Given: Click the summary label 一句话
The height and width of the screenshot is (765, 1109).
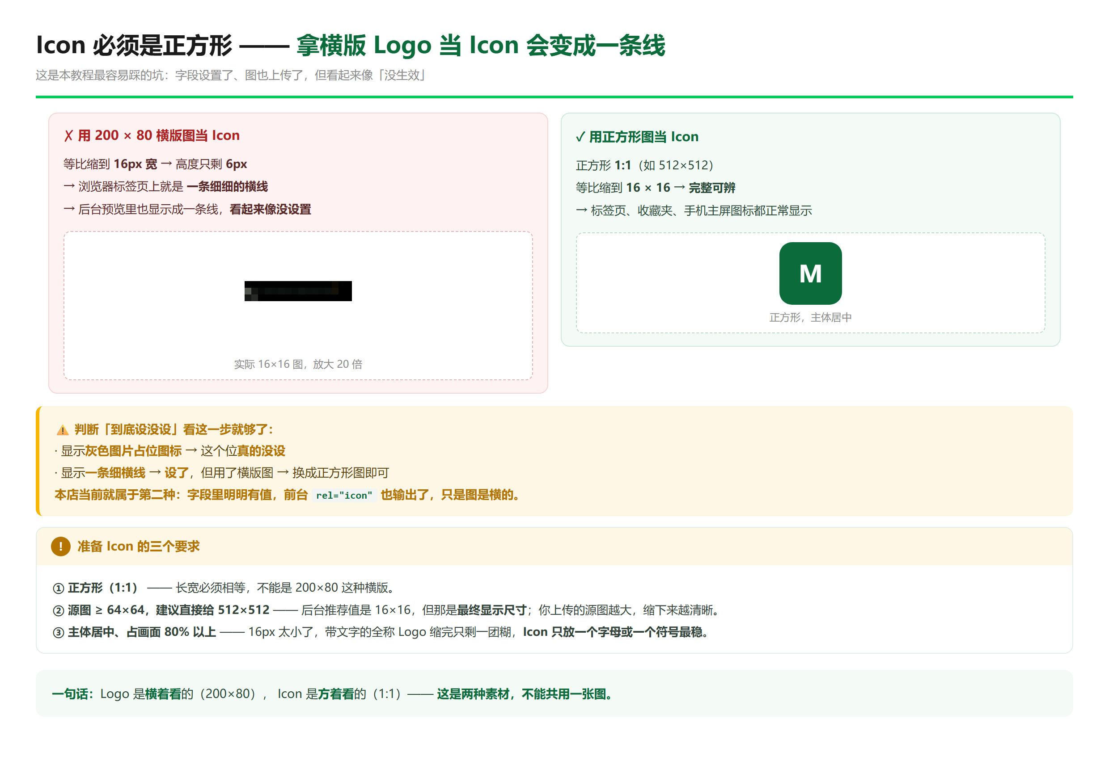Looking at the screenshot, I should [x=72, y=694].
